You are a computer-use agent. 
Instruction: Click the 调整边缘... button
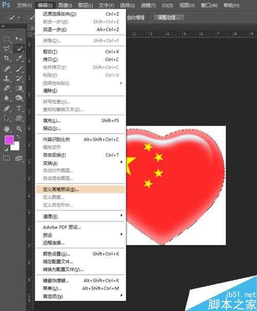(169, 17)
